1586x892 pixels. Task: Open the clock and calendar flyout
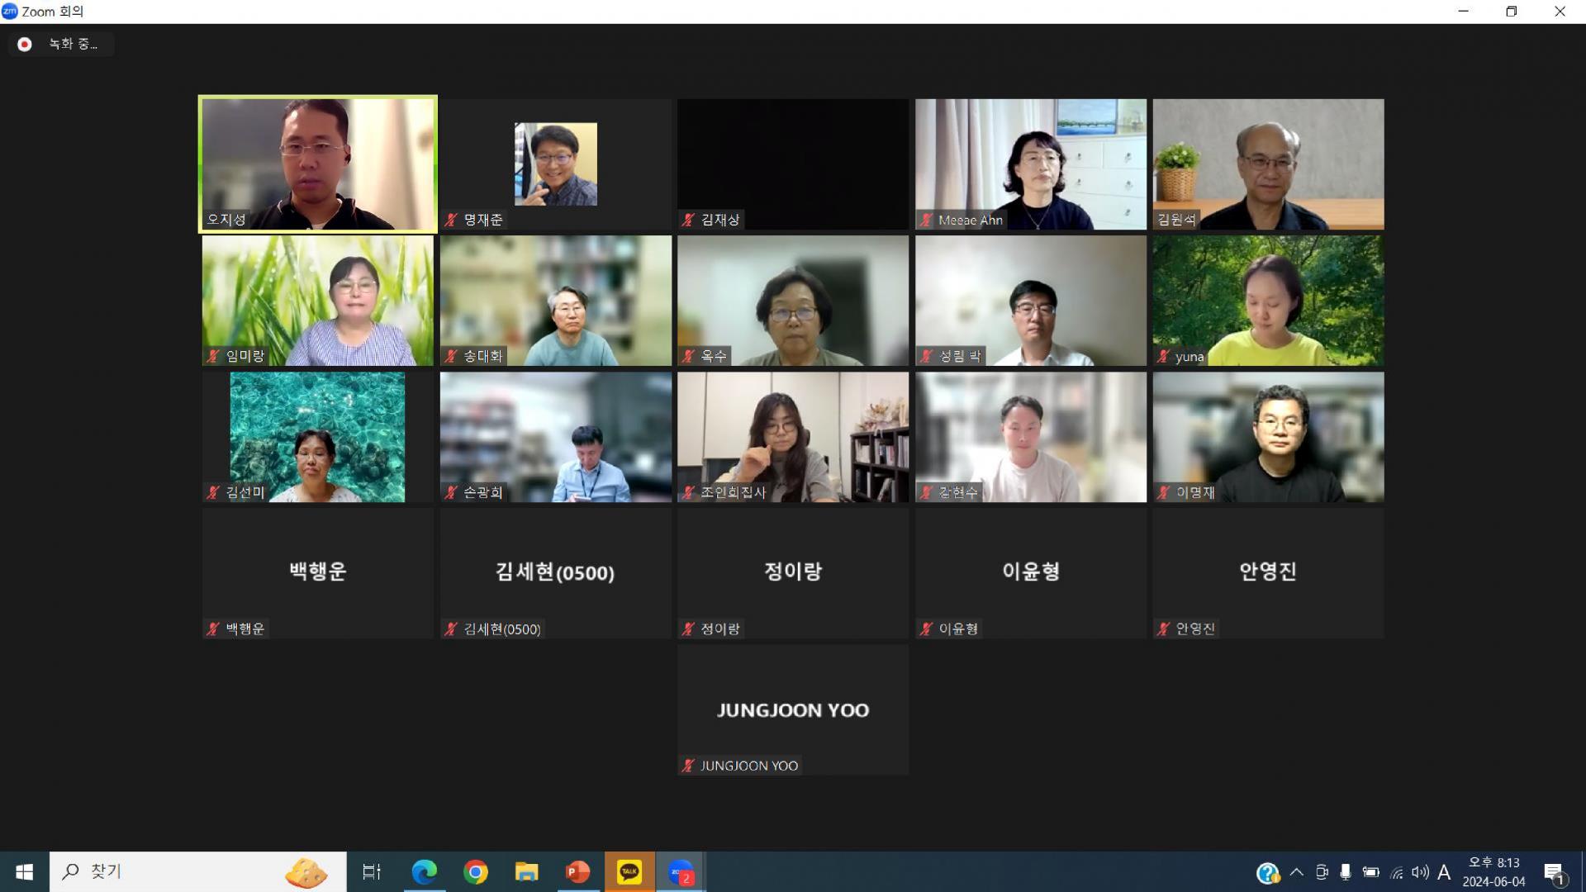pos(1493,872)
